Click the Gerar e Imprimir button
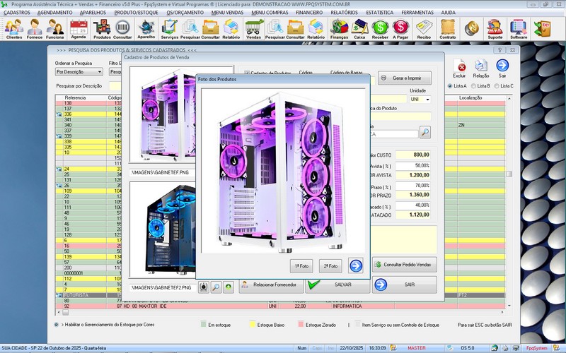 click(x=405, y=78)
